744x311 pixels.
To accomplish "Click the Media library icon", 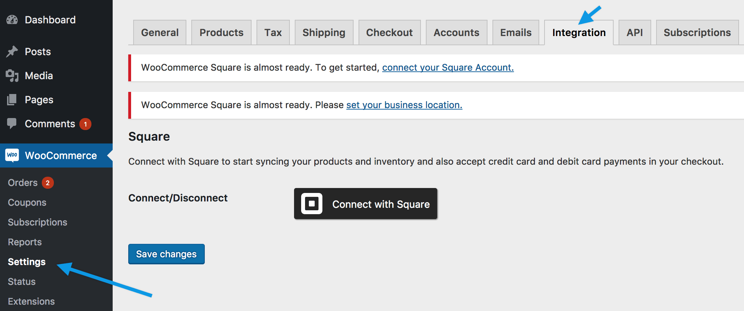I will 12,76.
